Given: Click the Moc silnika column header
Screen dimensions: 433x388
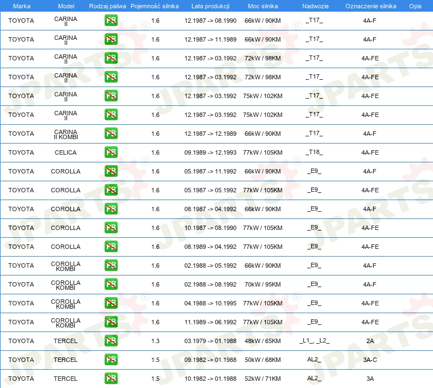Looking at the screenshot, I should click(262, 6).
